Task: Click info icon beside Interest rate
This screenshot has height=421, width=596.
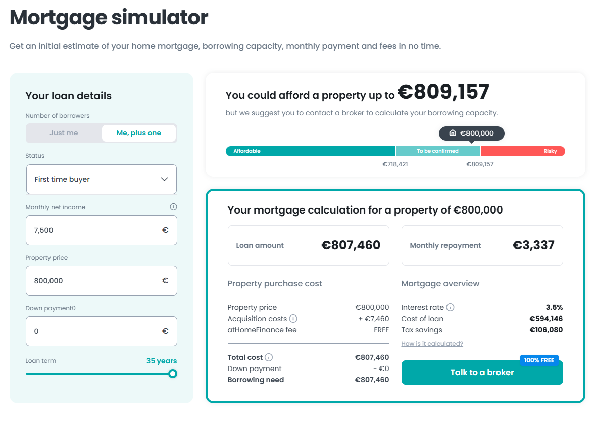Action: point(450,307)
